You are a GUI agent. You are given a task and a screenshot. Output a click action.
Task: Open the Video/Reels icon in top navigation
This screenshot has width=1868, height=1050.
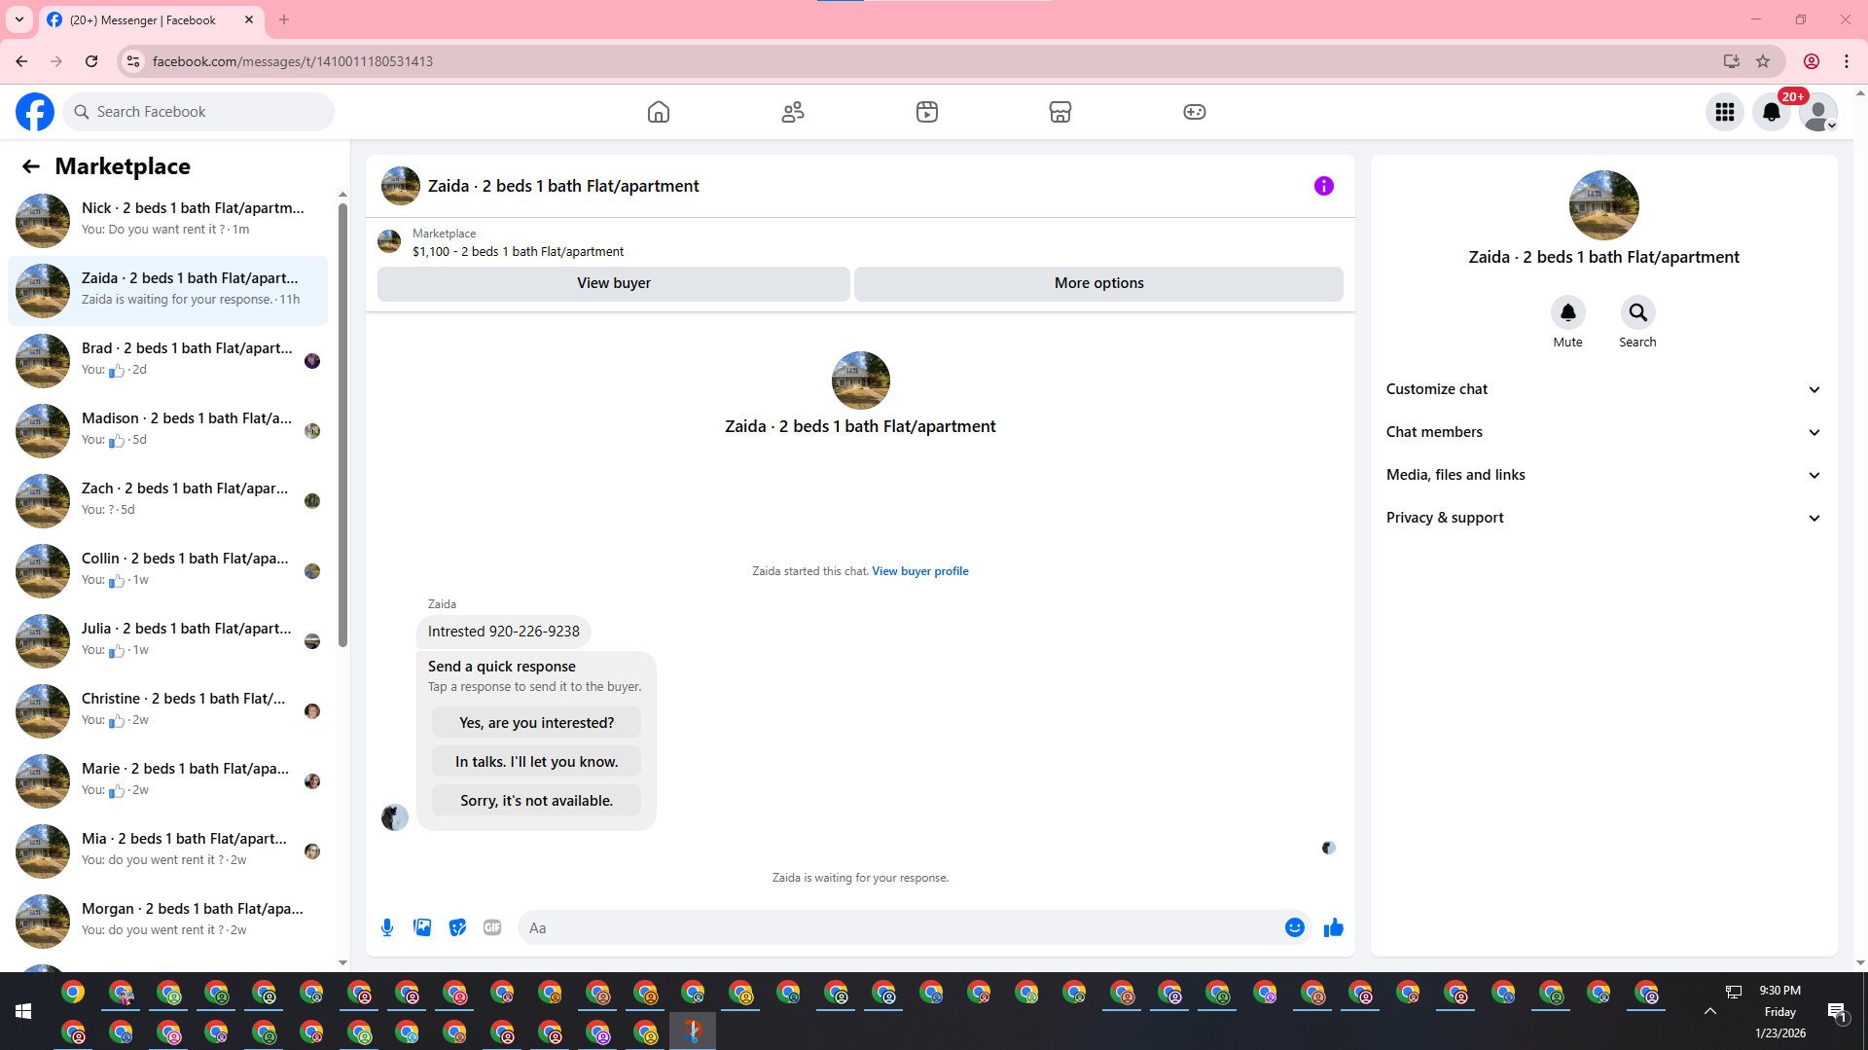[x=927, y=112]
